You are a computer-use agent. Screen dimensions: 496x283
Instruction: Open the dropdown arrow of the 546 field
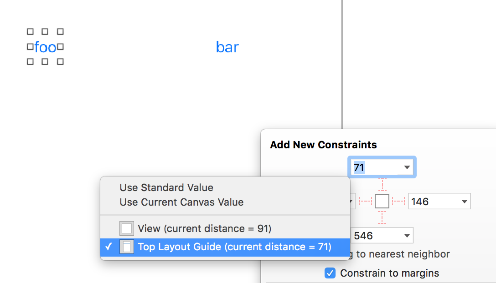pyautogui.click(x=407, y=236)
